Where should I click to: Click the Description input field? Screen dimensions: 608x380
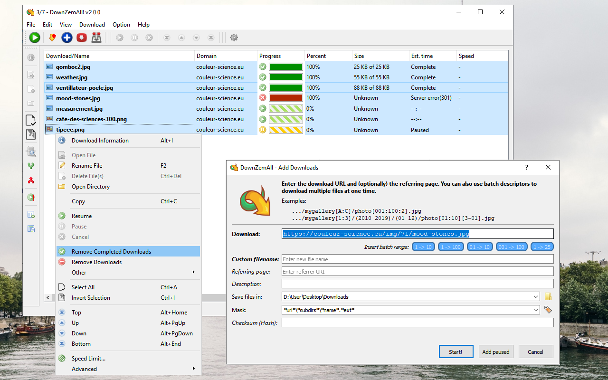tap(418, 284)
